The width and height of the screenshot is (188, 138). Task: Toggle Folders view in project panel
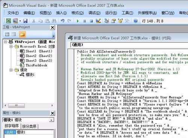point(22,34)
